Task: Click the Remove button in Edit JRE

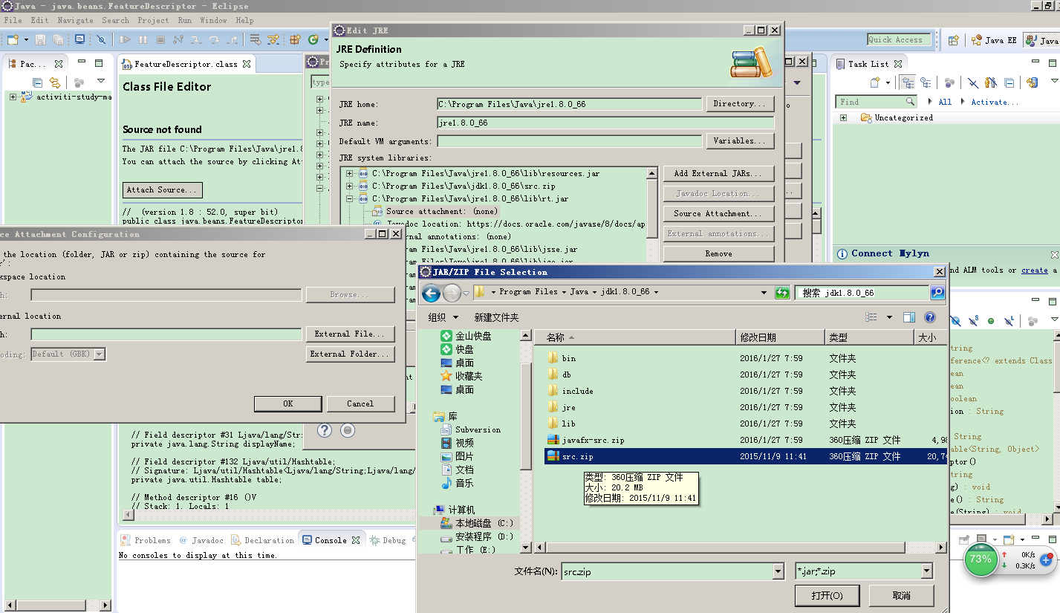Action: click(718, 253)
